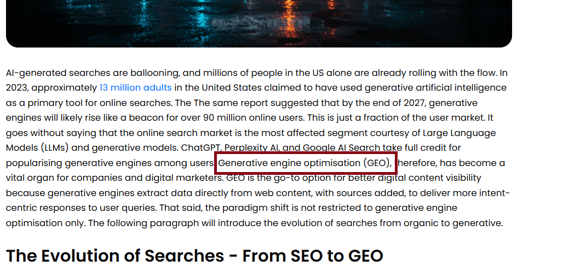
Task: Click the words "paradigm shift"
Action: (x=260, y=208)
